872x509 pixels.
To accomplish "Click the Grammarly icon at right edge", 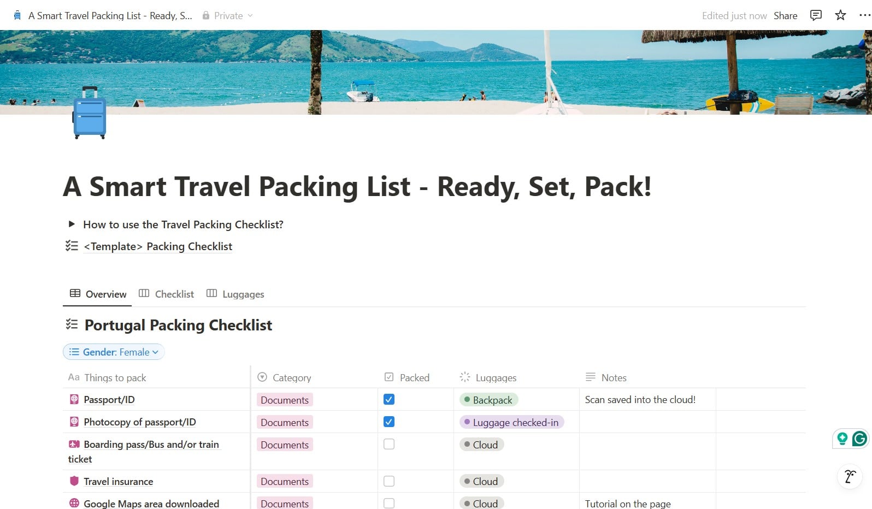I will 859,438.
